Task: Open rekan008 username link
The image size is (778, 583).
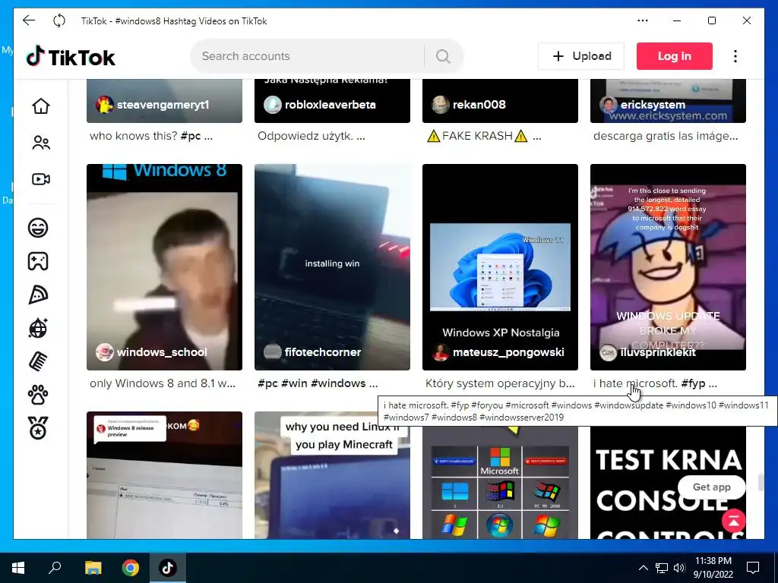Action: 479,105
